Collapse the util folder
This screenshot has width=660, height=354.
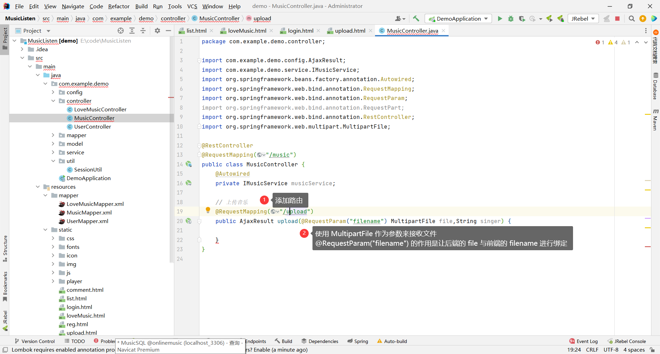[53, 161]
